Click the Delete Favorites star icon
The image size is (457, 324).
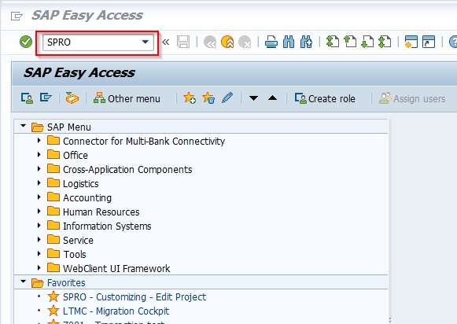click(x=208, y=98)
